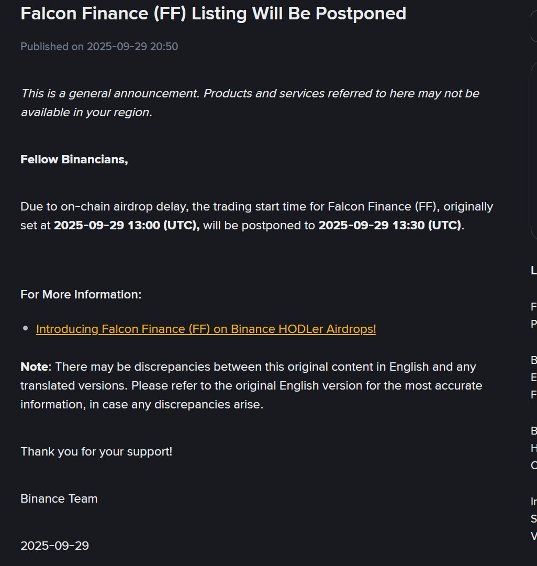Click the original 13:00 (UTC) start time
537x566 pixels.
126,226
